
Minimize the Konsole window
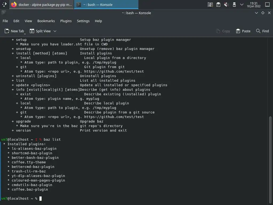click(256, 13)
